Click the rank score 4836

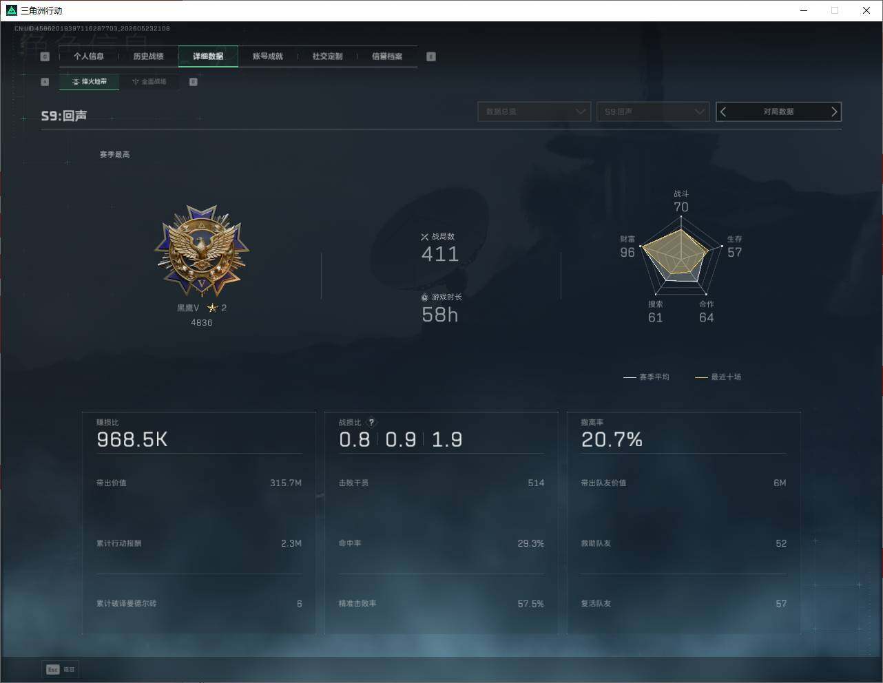click(202, 323)
